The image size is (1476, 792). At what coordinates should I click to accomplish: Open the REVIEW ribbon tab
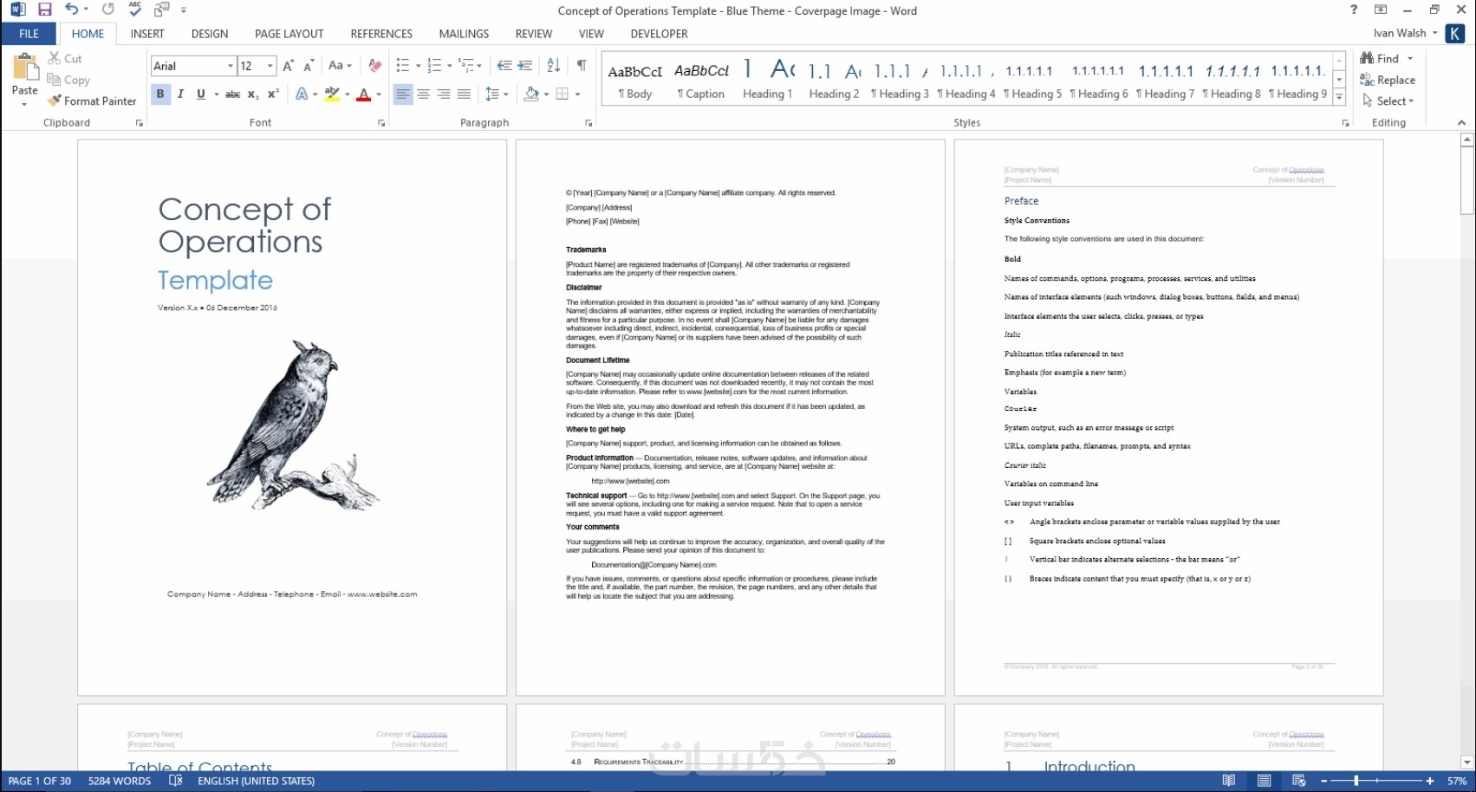[x=533, y=34]
